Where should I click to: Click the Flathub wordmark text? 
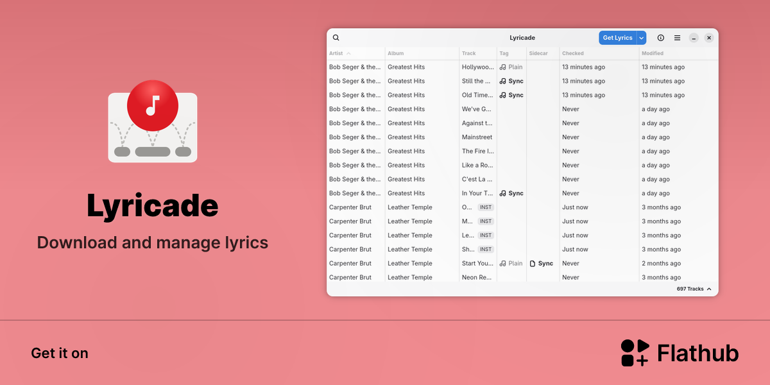pos(698,353)
